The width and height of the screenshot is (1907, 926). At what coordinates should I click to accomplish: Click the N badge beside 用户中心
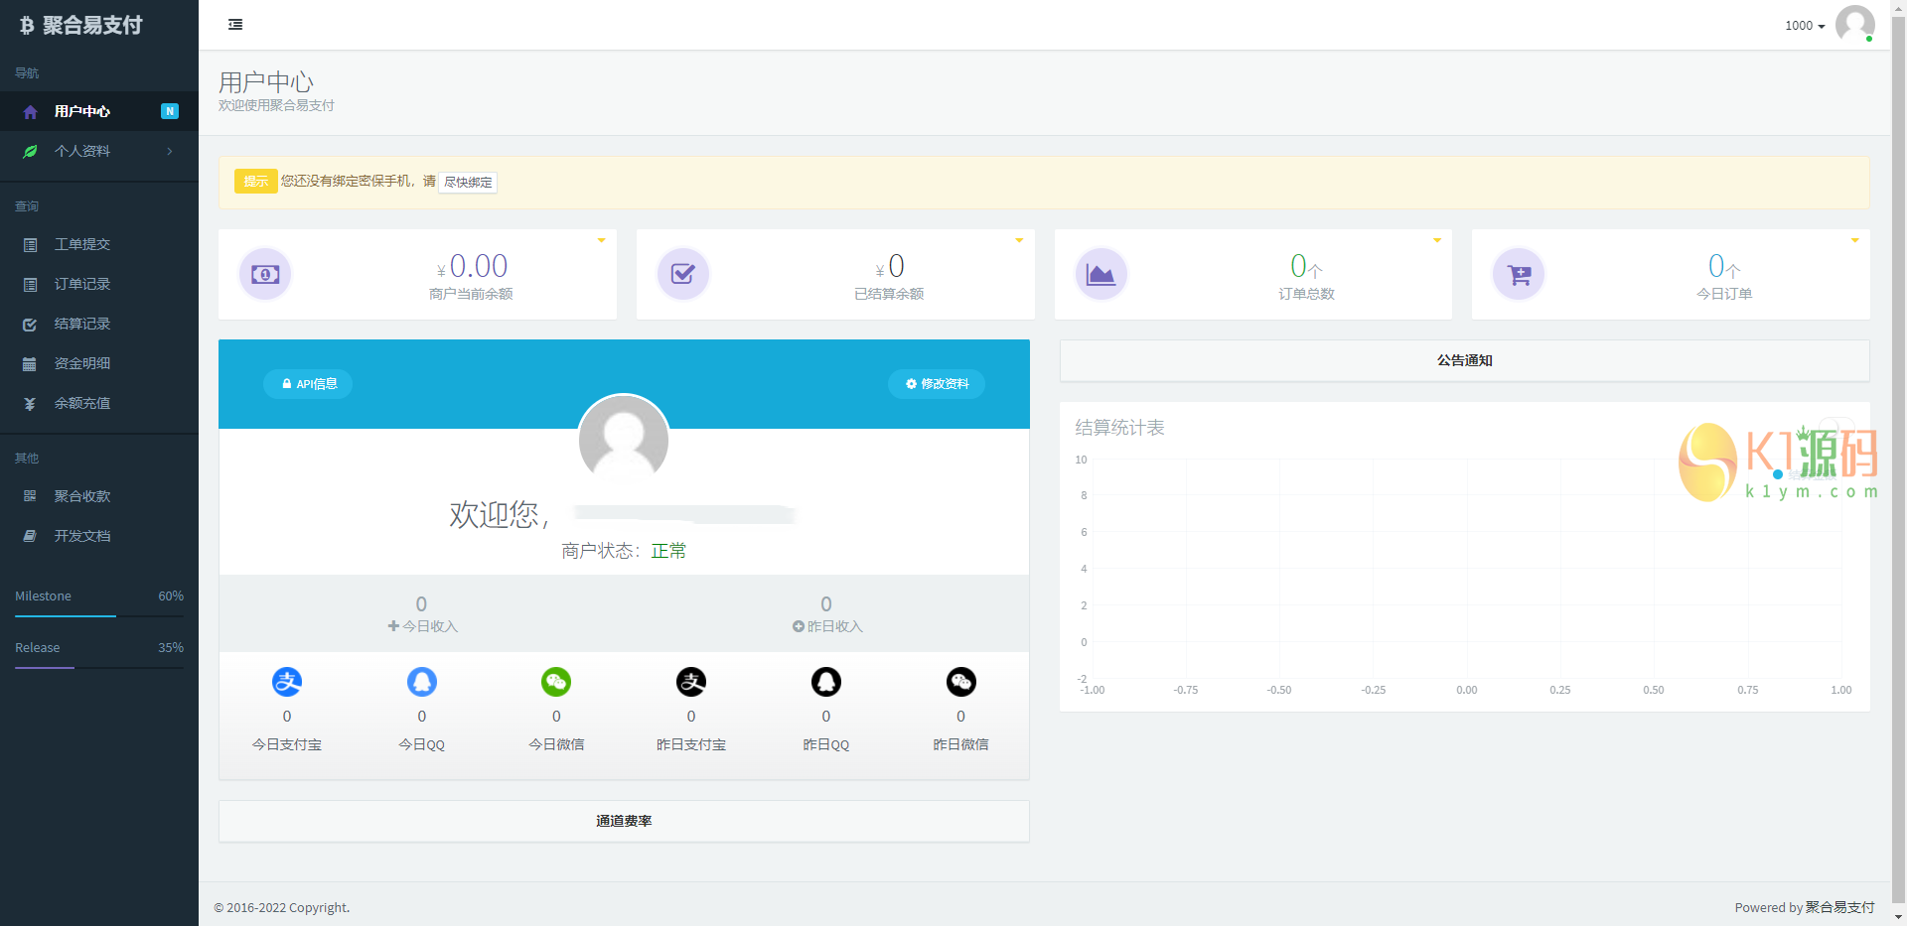pos(170,111)
